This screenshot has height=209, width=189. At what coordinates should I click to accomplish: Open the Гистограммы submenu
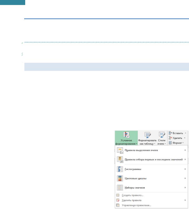coord(151,169)
